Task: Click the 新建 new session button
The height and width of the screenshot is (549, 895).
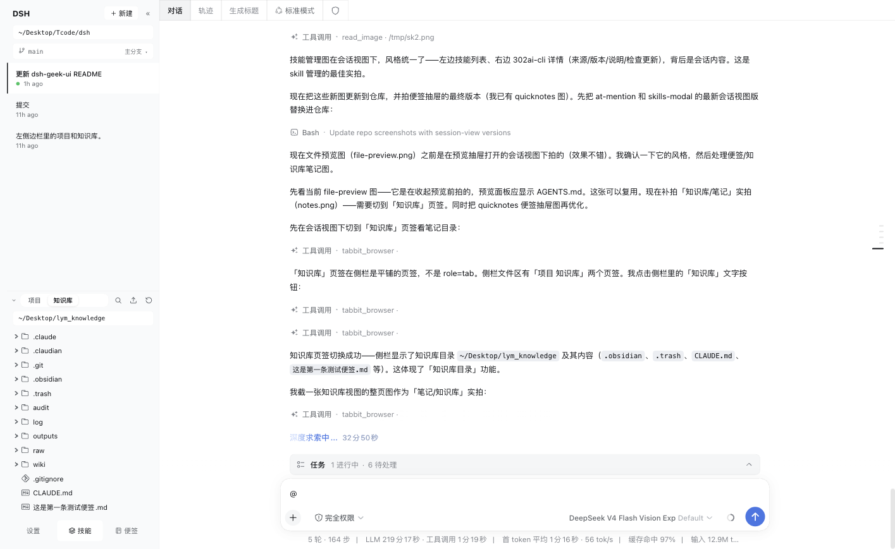Action: [121, 13]
